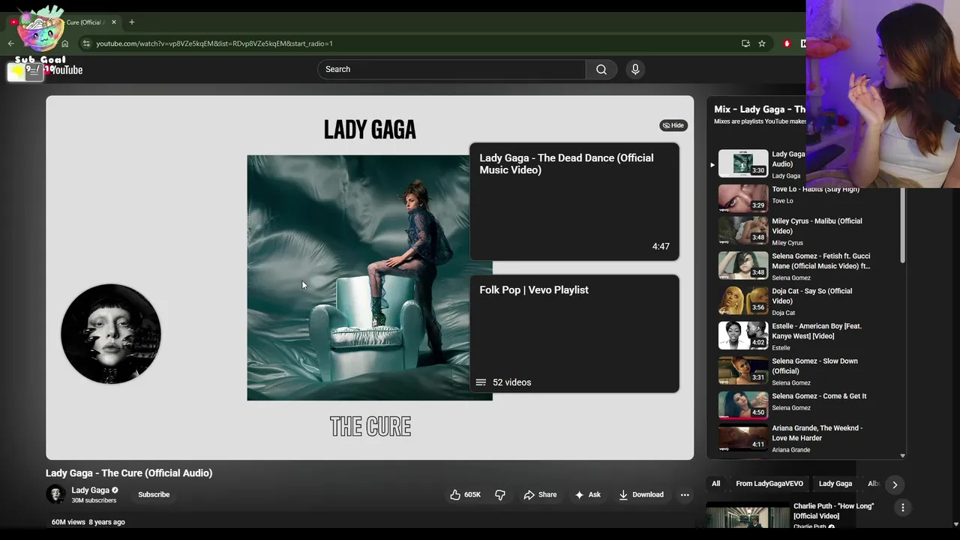The width and height of the screenshot is (960, 540).
Task: Select Selena Gomez - Fetish in the playlist
Action: [x=796, y=266]
